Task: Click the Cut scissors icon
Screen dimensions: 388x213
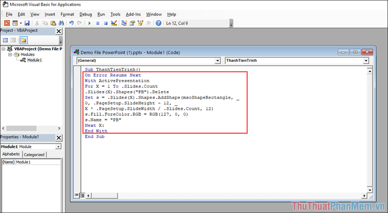Action: pyautogui.click(x=37, y=23)
